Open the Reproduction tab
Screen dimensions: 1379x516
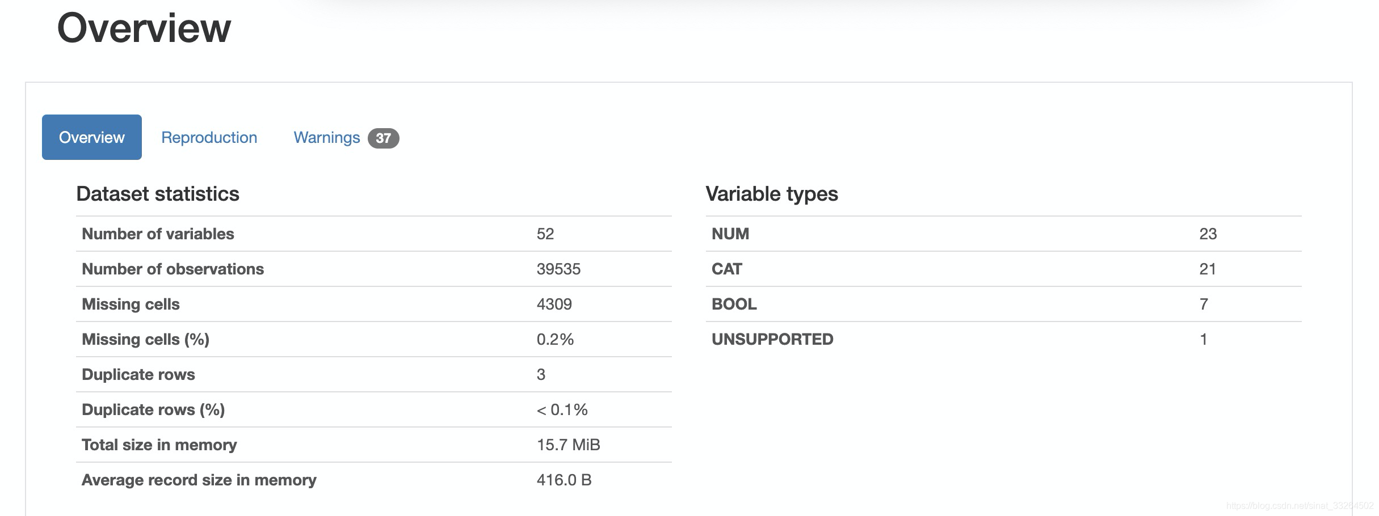coord(209,137)
